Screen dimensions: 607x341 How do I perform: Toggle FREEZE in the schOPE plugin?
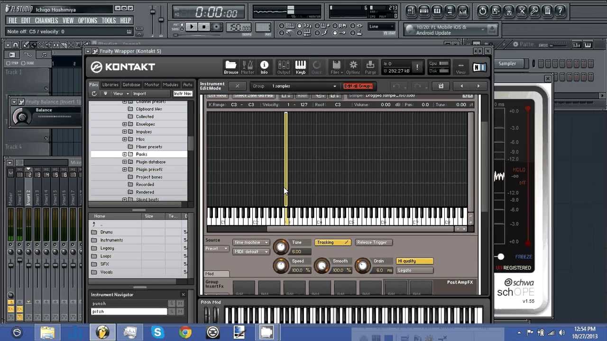(524, 257)
